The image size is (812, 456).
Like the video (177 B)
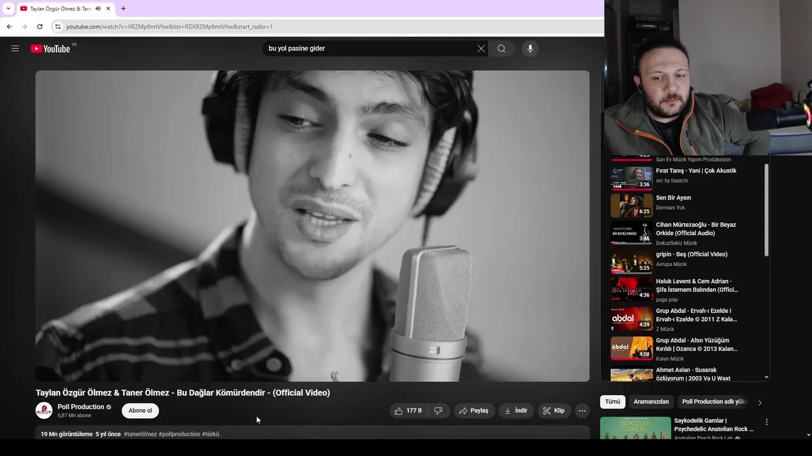(x=408, y=411)
